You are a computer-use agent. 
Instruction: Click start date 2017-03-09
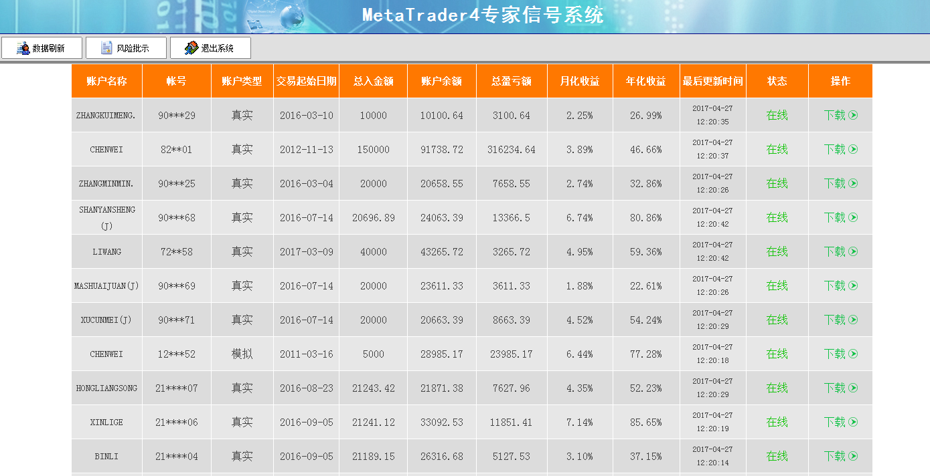(307, 251)
